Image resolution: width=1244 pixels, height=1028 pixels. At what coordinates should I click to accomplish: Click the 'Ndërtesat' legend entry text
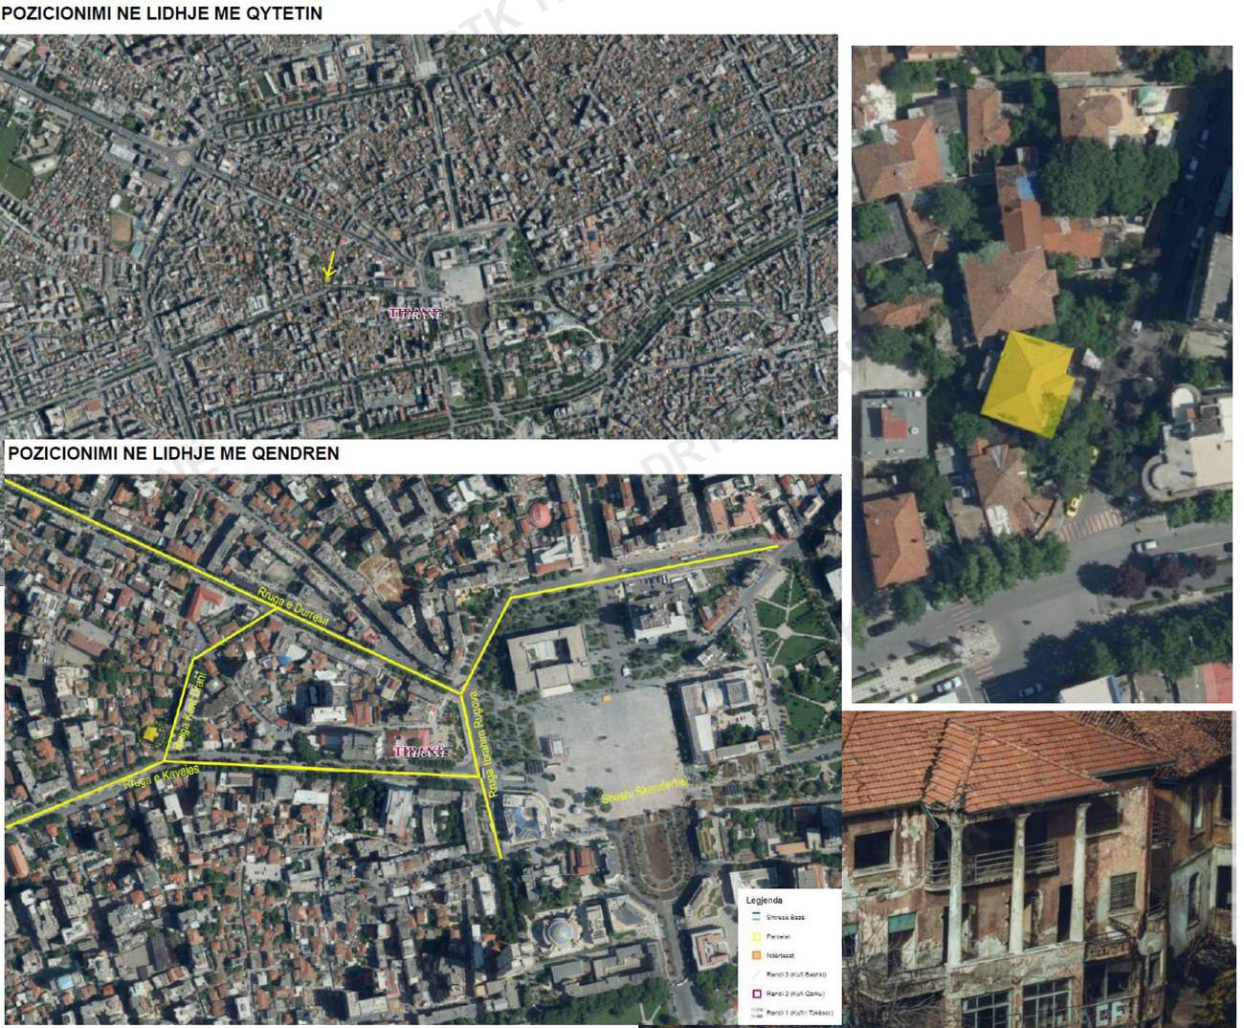point(780,955)
